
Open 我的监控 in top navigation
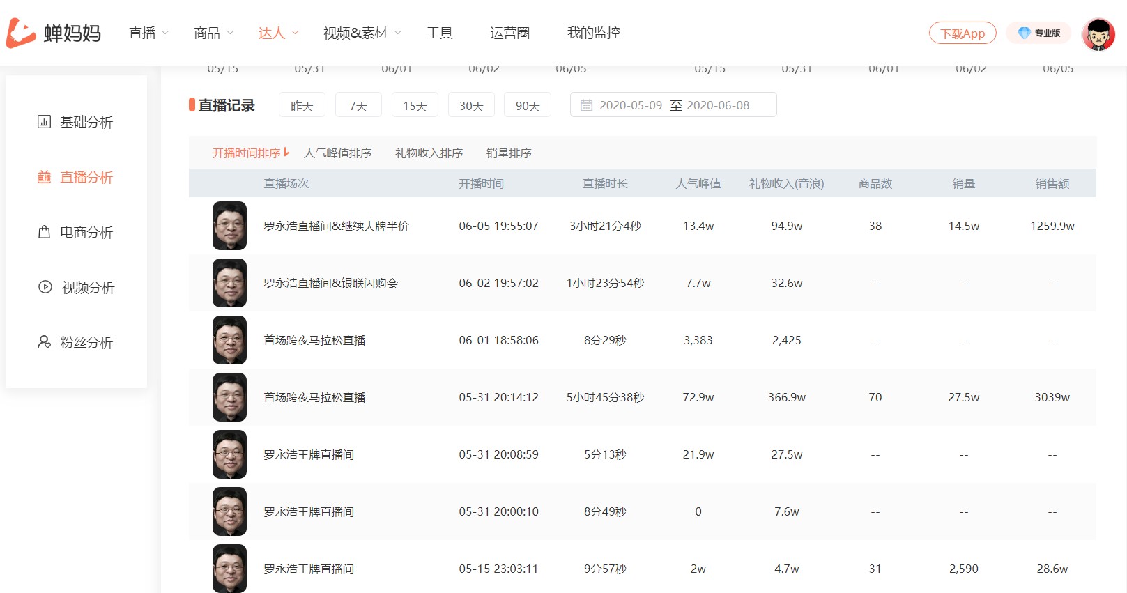tap(594, 33)
